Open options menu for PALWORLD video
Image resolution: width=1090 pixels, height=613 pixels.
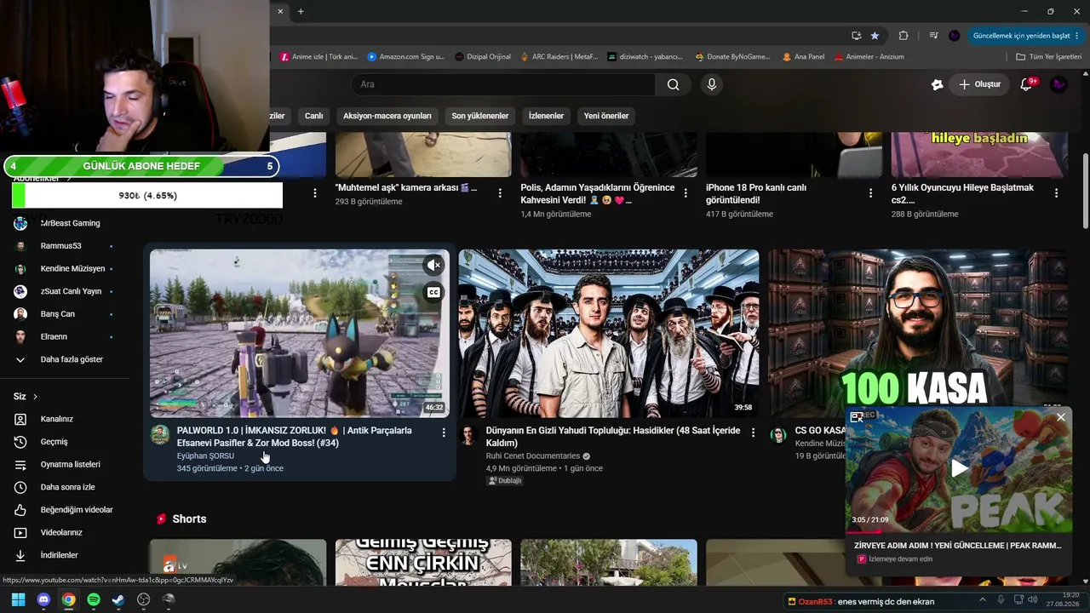pyautogui.click(x=444, y=433)
